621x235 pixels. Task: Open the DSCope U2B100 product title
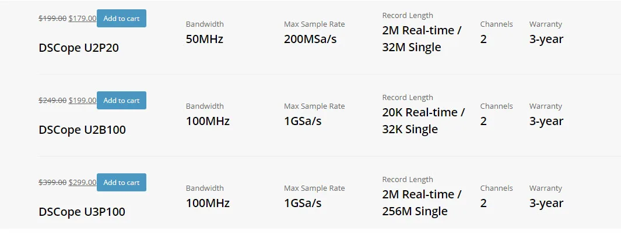[x=82, y=130]
